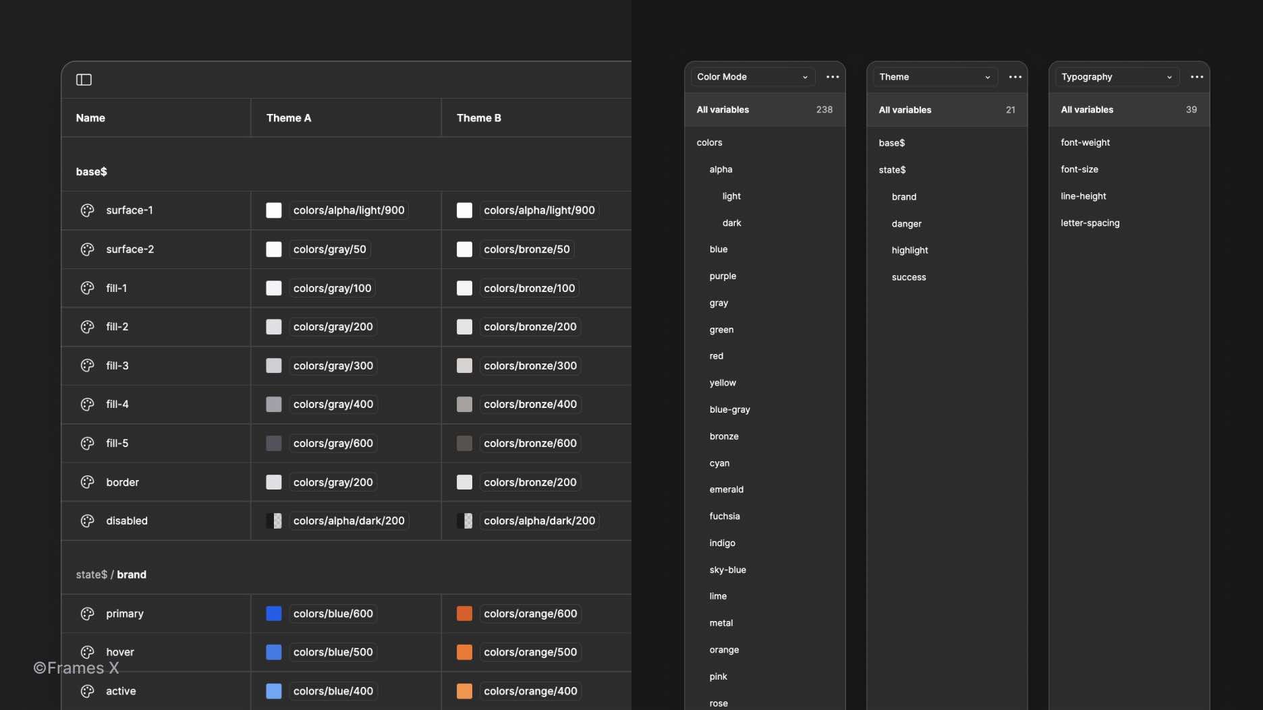This screenshot has height=710, width=1263.
Task: Click the palette icon beside fill-3
Action: [x=87, y=365]
